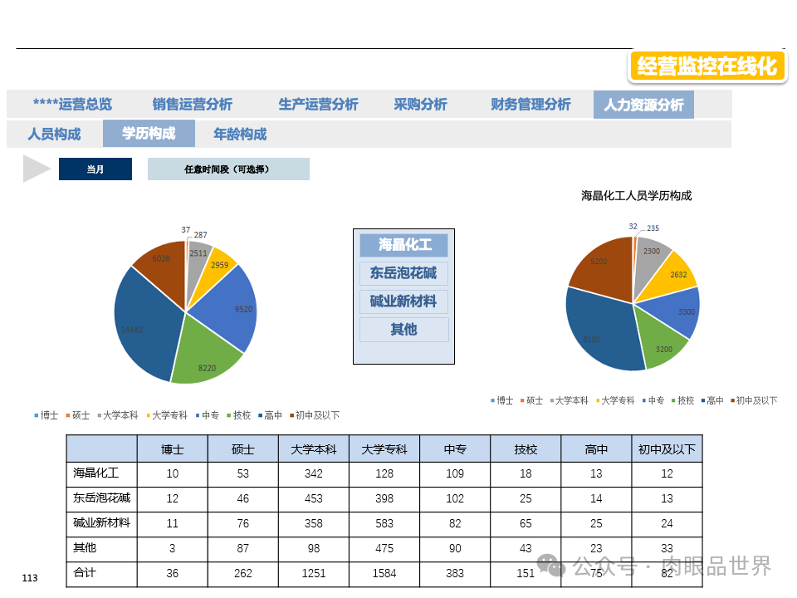Click table cell value 475
Image resolution: width=797 pixels, height=598 pixels.
(384, 548)
